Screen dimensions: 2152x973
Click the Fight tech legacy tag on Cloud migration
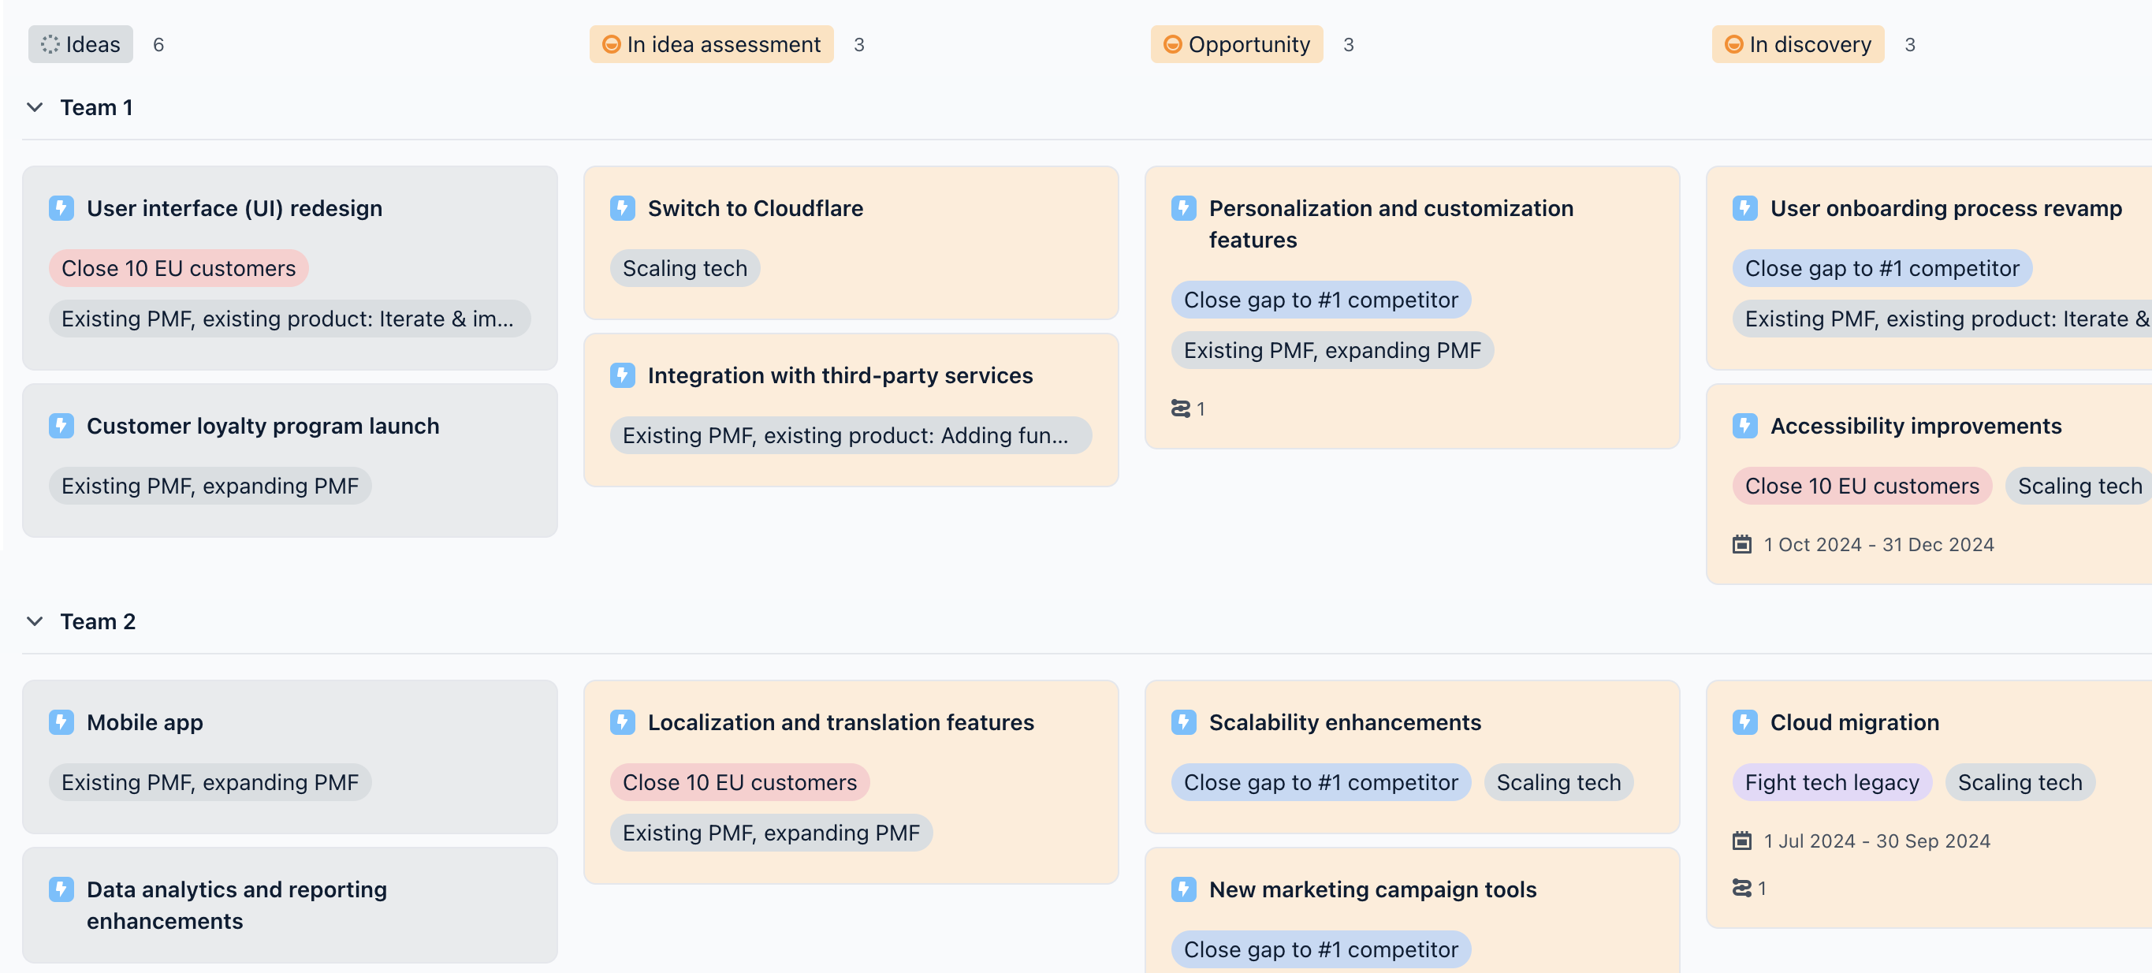[1831, 781]
